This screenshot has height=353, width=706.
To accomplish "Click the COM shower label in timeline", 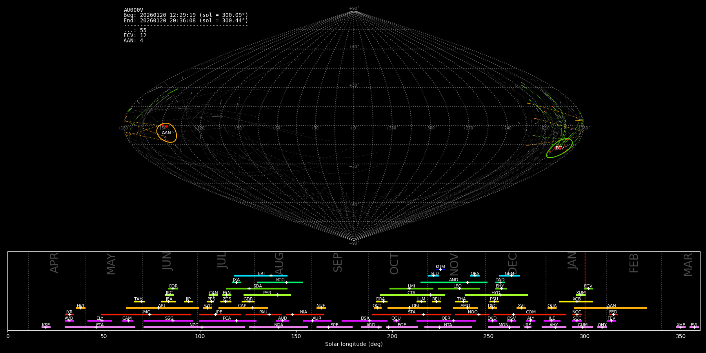I will tap(531, 312).
